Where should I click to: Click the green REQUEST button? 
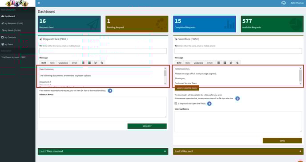147,126
